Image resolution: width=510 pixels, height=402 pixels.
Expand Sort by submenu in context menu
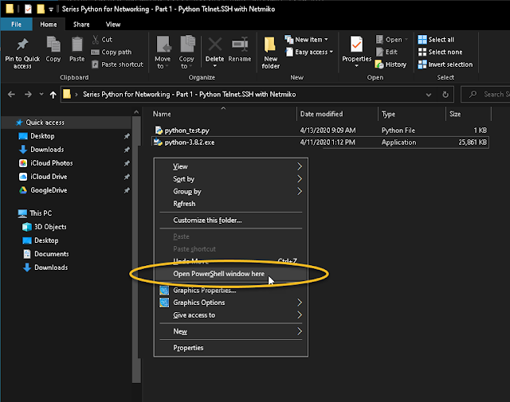coord(230,179)
